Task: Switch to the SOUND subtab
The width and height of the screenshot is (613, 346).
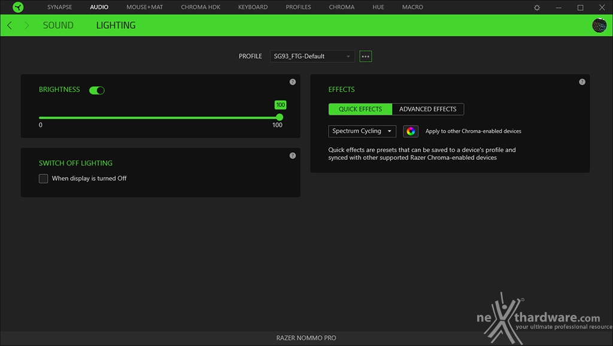Action: pos(58,25)
